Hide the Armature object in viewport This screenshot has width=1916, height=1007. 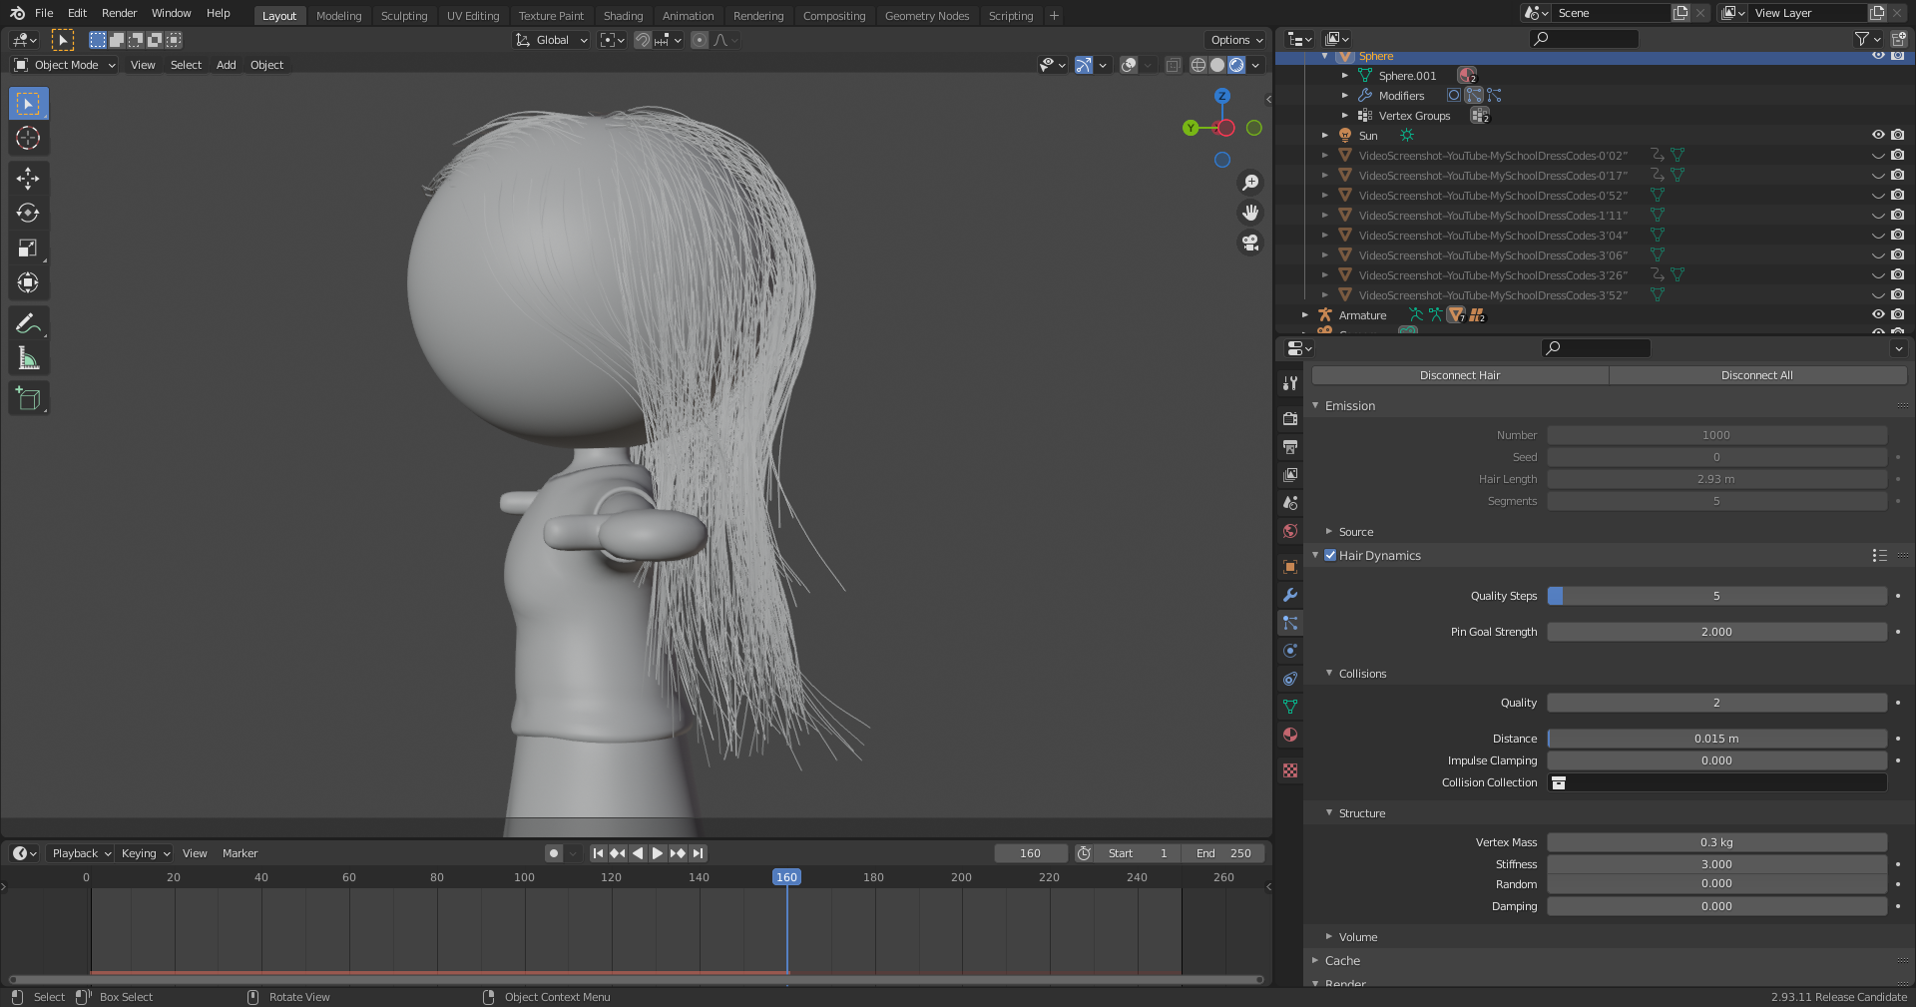pyautogui.click(x=1878, y=314)
